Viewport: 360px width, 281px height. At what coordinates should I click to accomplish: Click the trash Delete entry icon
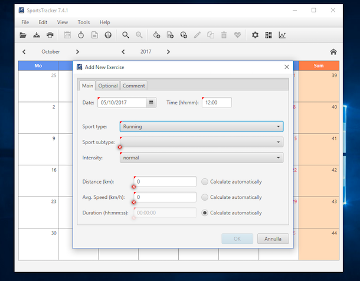pos(224,35)
